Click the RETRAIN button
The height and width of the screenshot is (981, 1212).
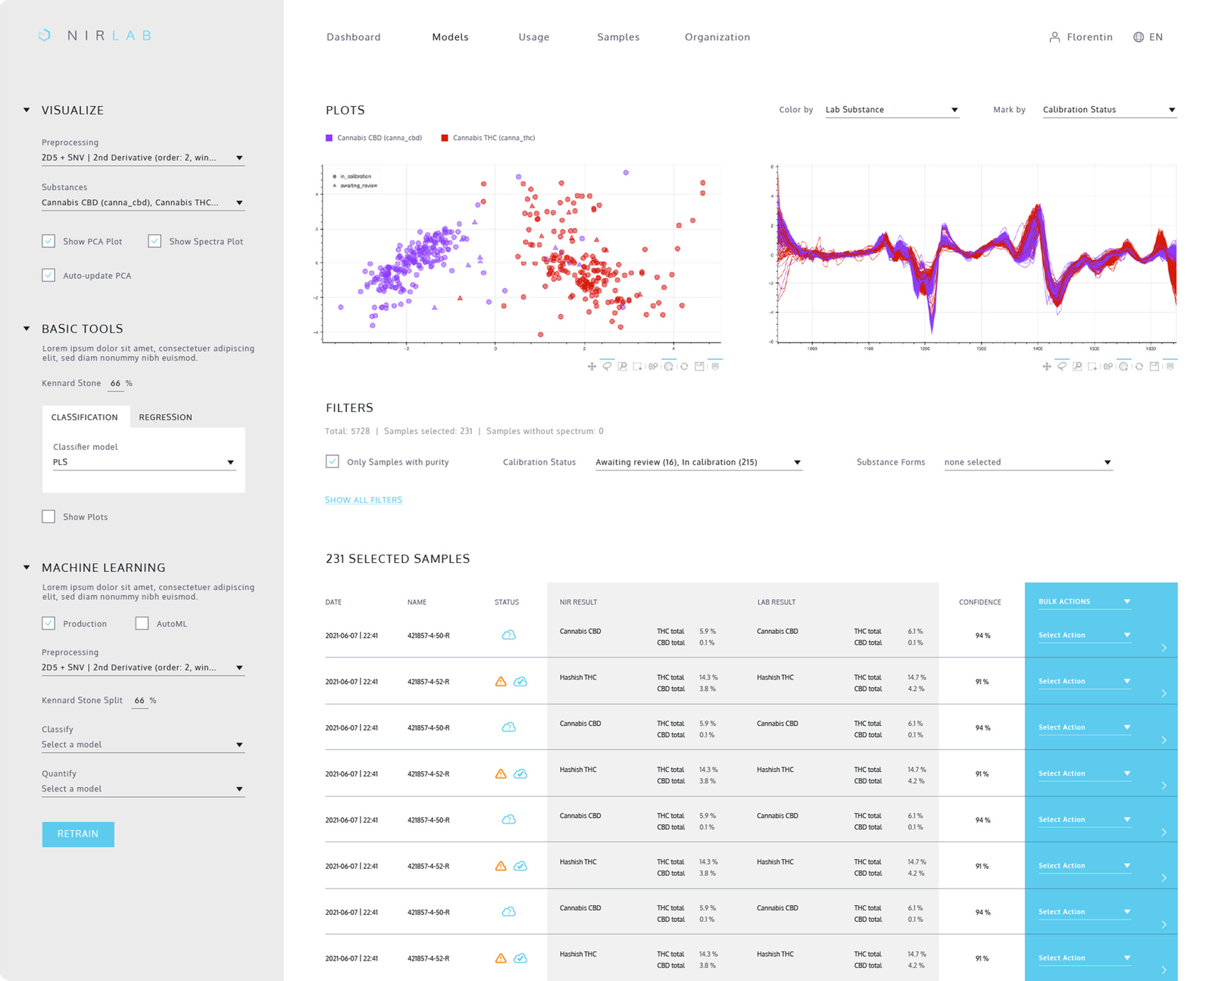click(x=78, y=834)
